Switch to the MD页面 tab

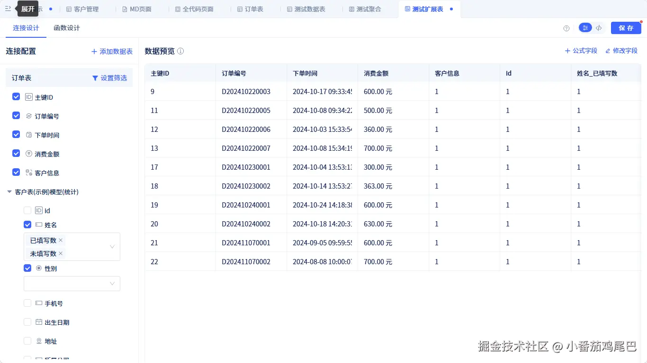coord(137,9)
